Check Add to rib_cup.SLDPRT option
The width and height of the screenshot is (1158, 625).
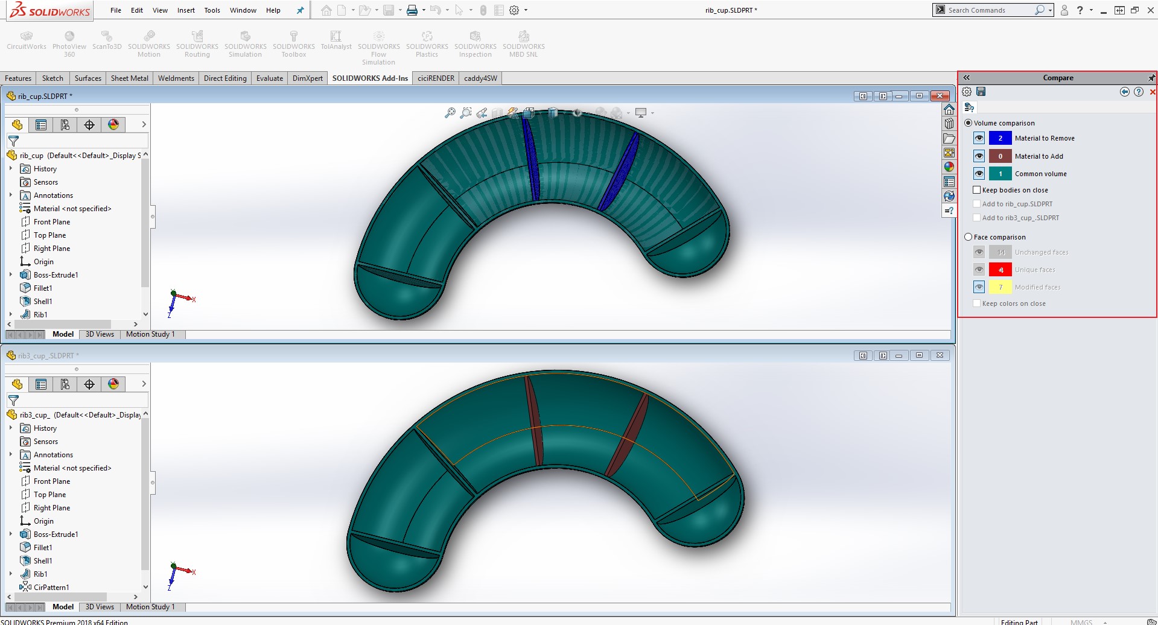coord(977,204)
